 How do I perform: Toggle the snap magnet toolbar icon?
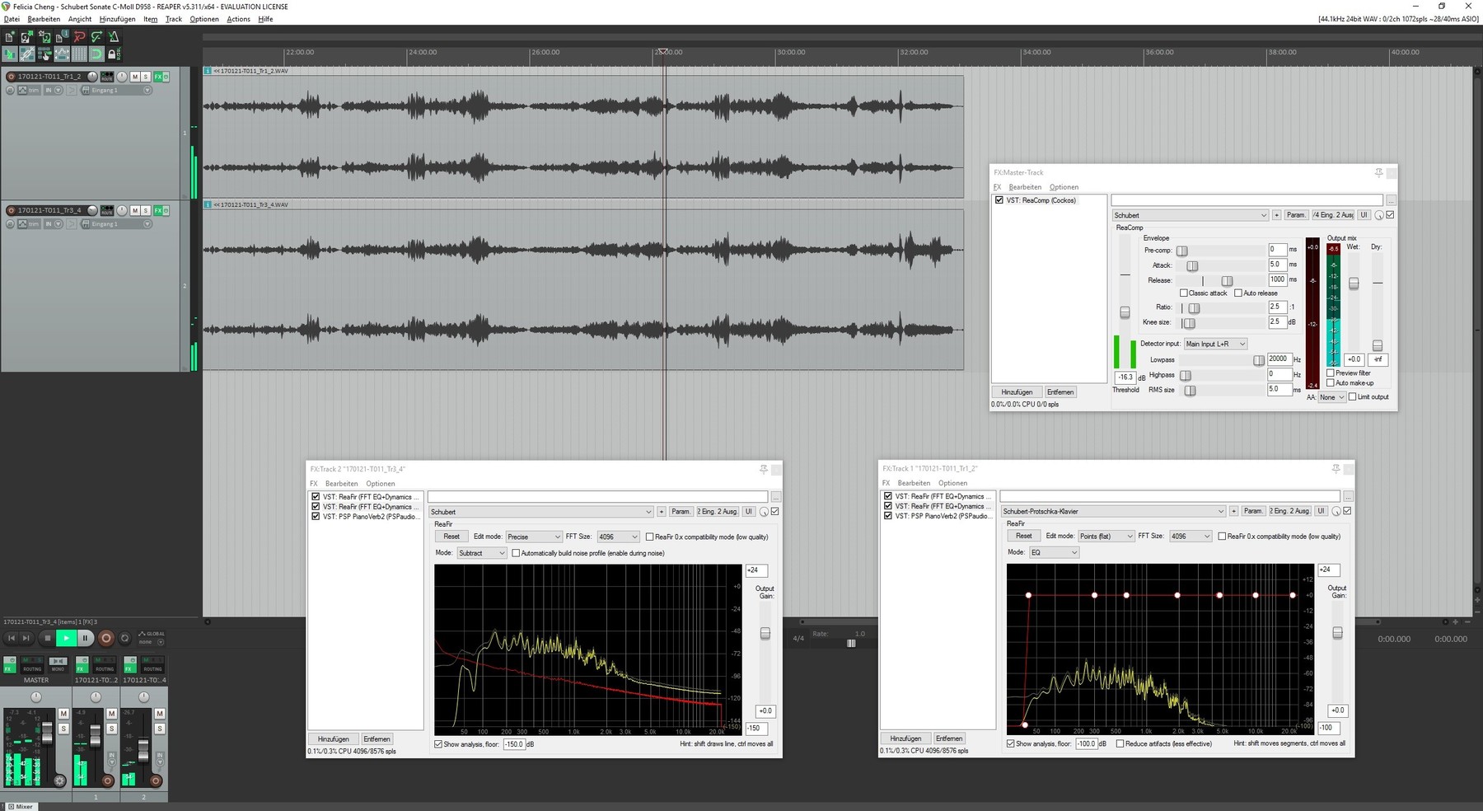point(96,54)
